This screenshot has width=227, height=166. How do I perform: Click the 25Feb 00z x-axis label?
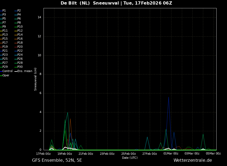tap(128, 154)
